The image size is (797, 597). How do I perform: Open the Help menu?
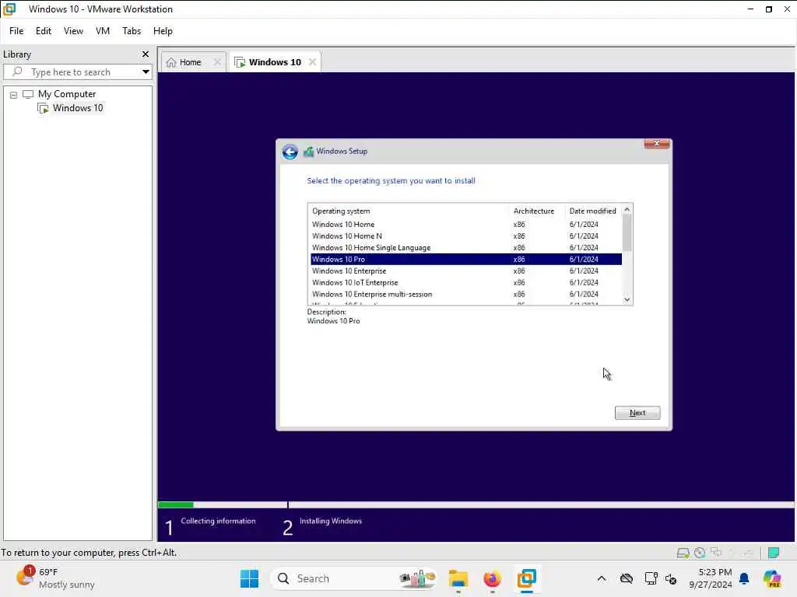click(163, 31)
